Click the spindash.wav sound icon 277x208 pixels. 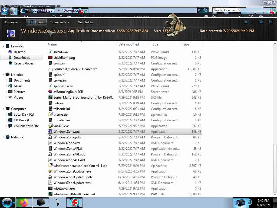tap(50, 86)
